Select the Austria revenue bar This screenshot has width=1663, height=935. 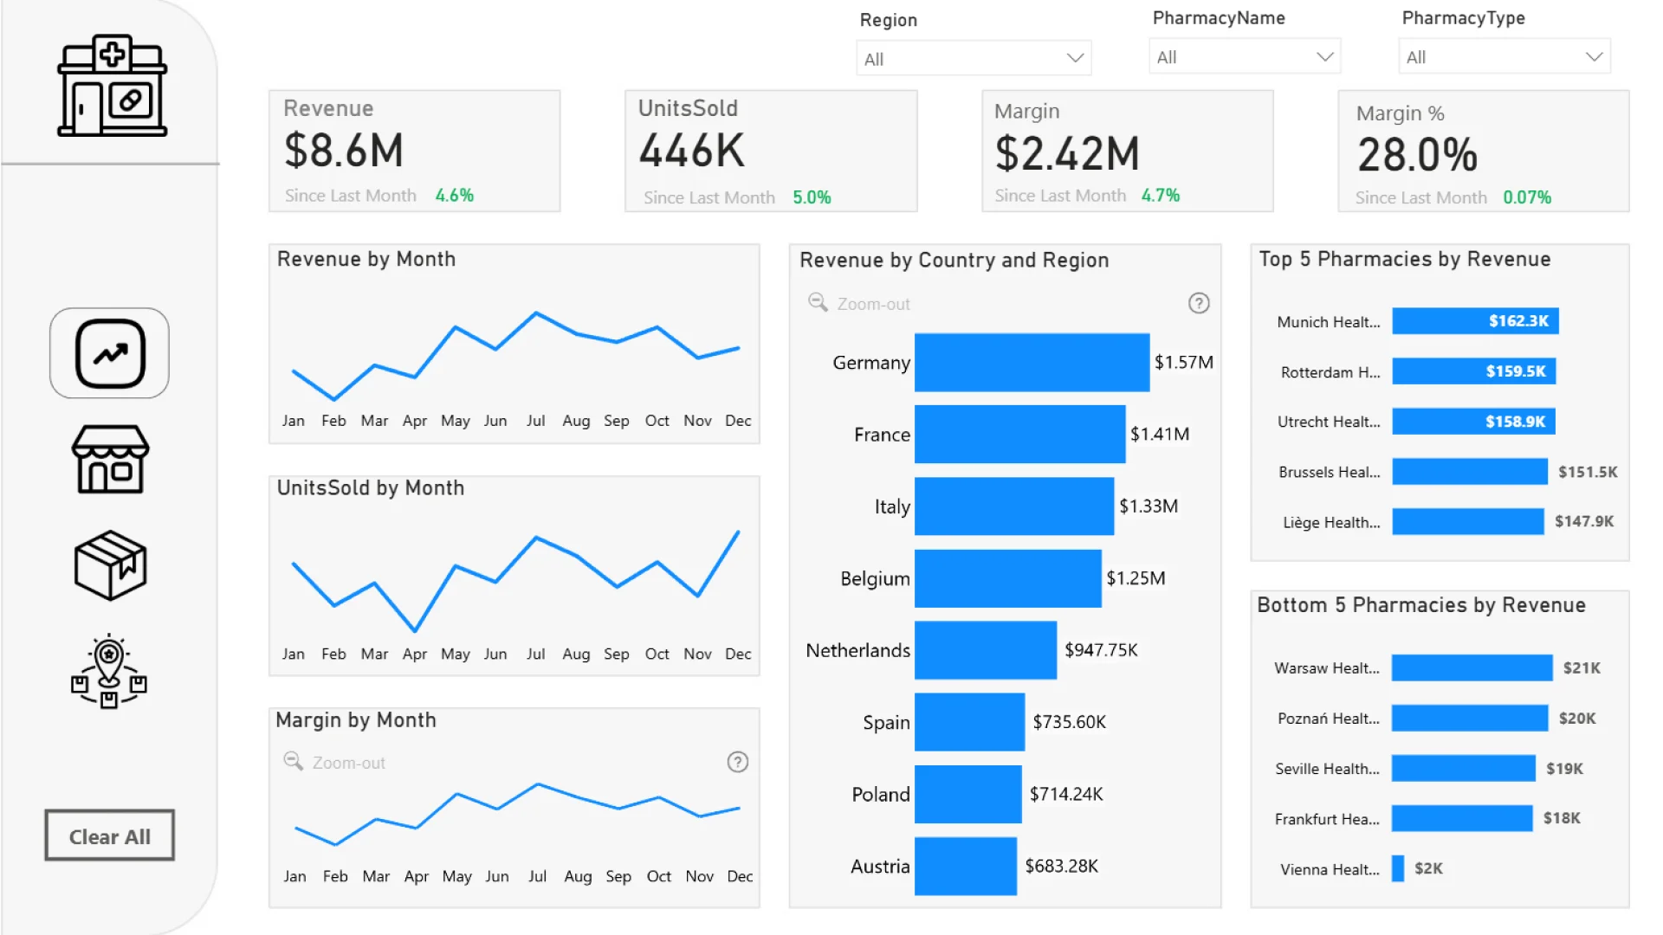[965, 866]
